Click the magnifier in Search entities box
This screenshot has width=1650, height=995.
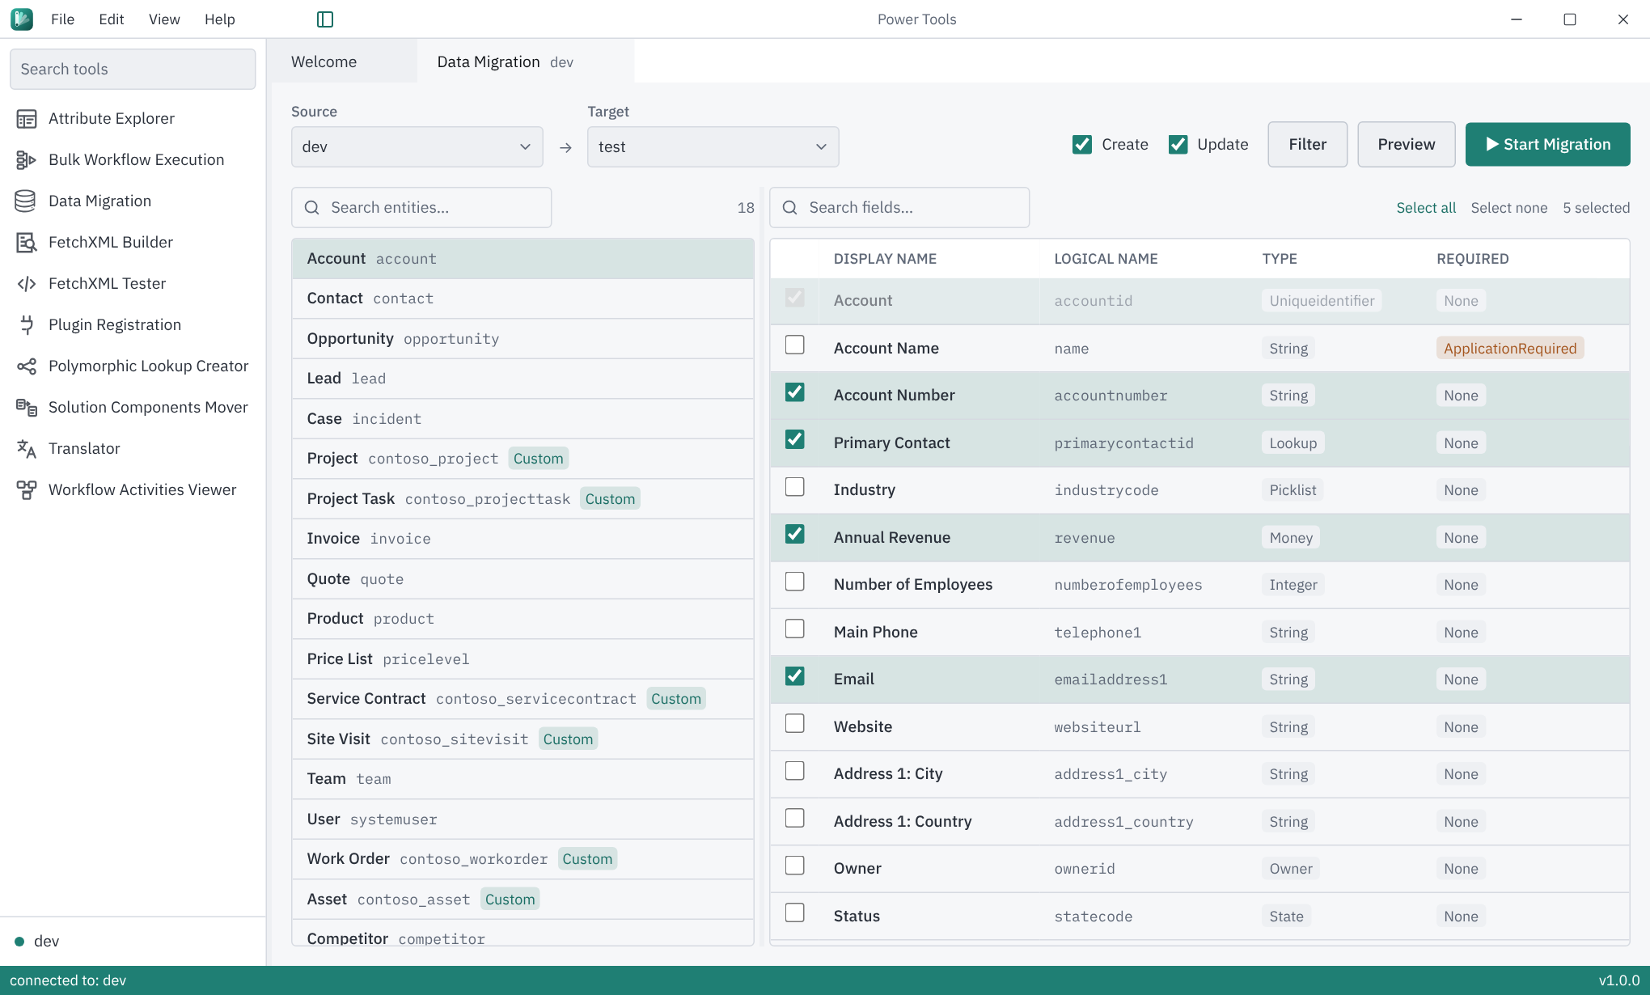(311, 208)
